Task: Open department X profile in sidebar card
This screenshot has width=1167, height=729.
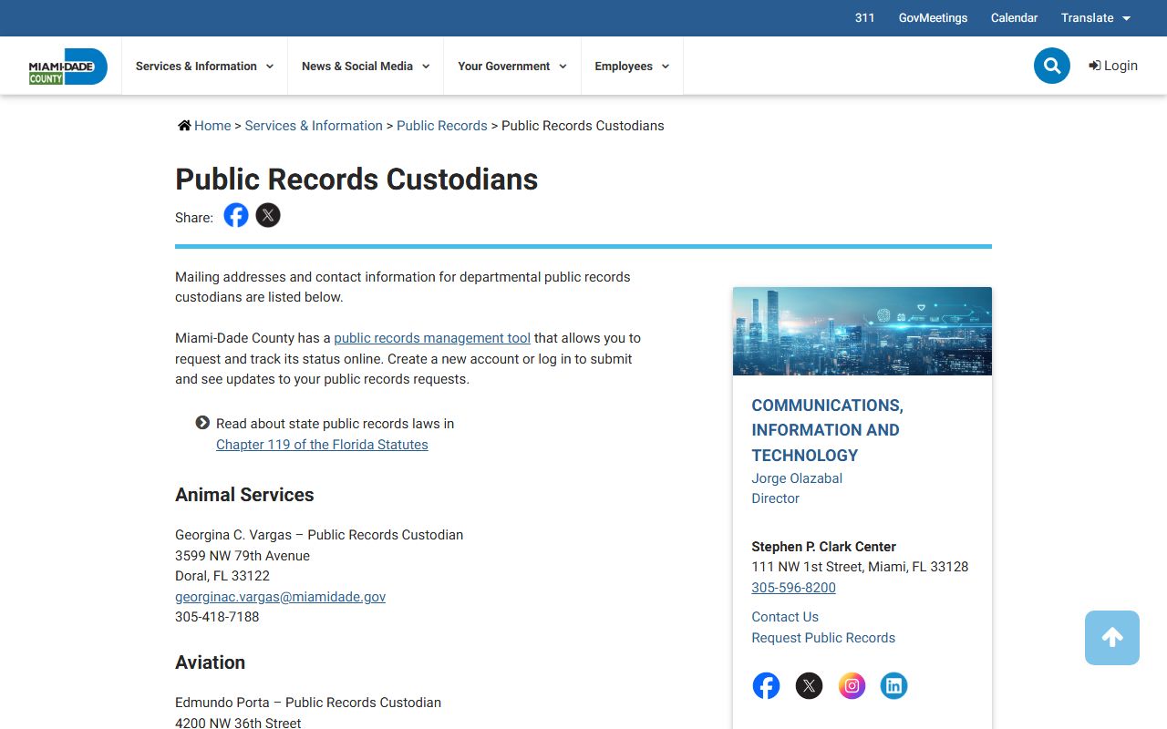Action: (809, 686)
